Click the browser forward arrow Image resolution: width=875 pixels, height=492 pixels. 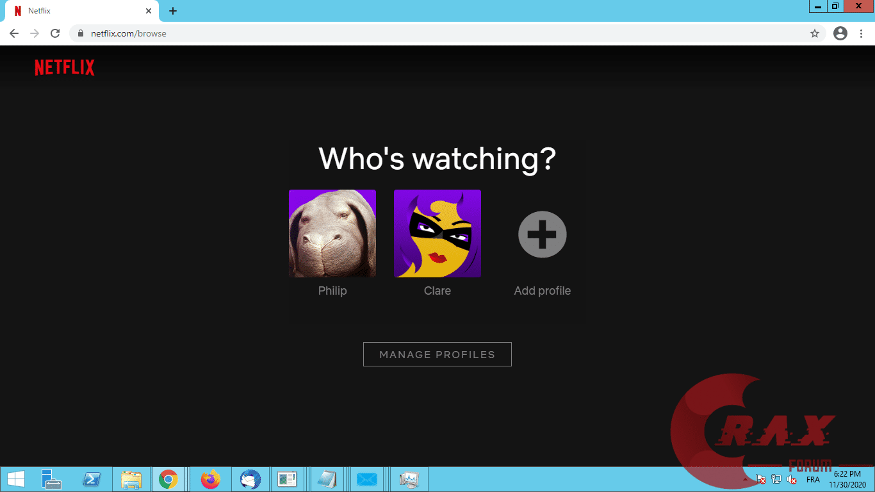pos(35,33)
